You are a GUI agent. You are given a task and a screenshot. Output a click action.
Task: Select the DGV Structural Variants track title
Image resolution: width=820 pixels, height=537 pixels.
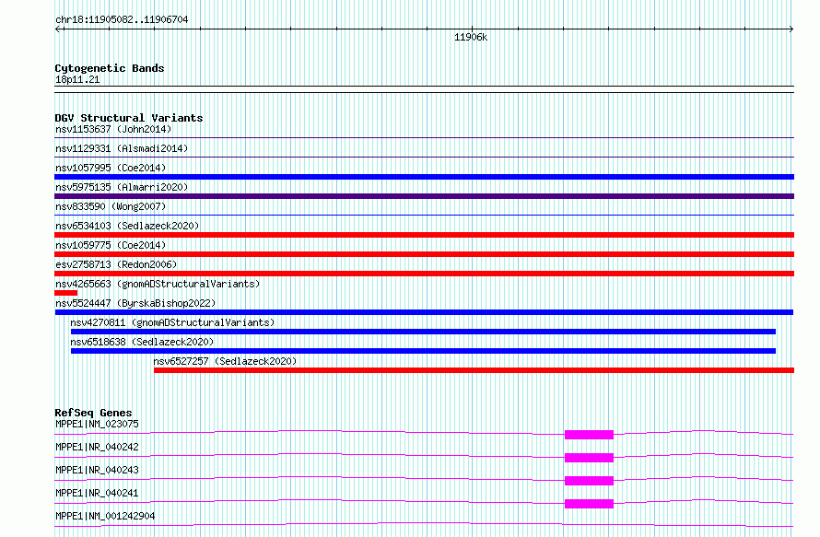coord(129,118)
